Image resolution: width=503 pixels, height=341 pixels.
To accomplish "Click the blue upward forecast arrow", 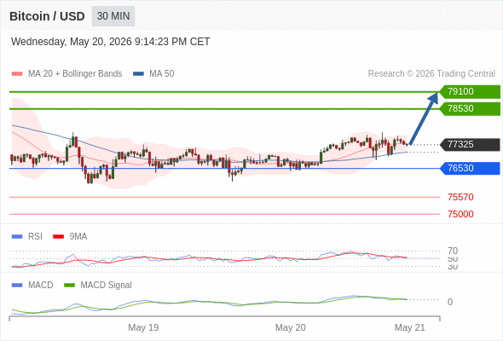I will tap(424, 118).
